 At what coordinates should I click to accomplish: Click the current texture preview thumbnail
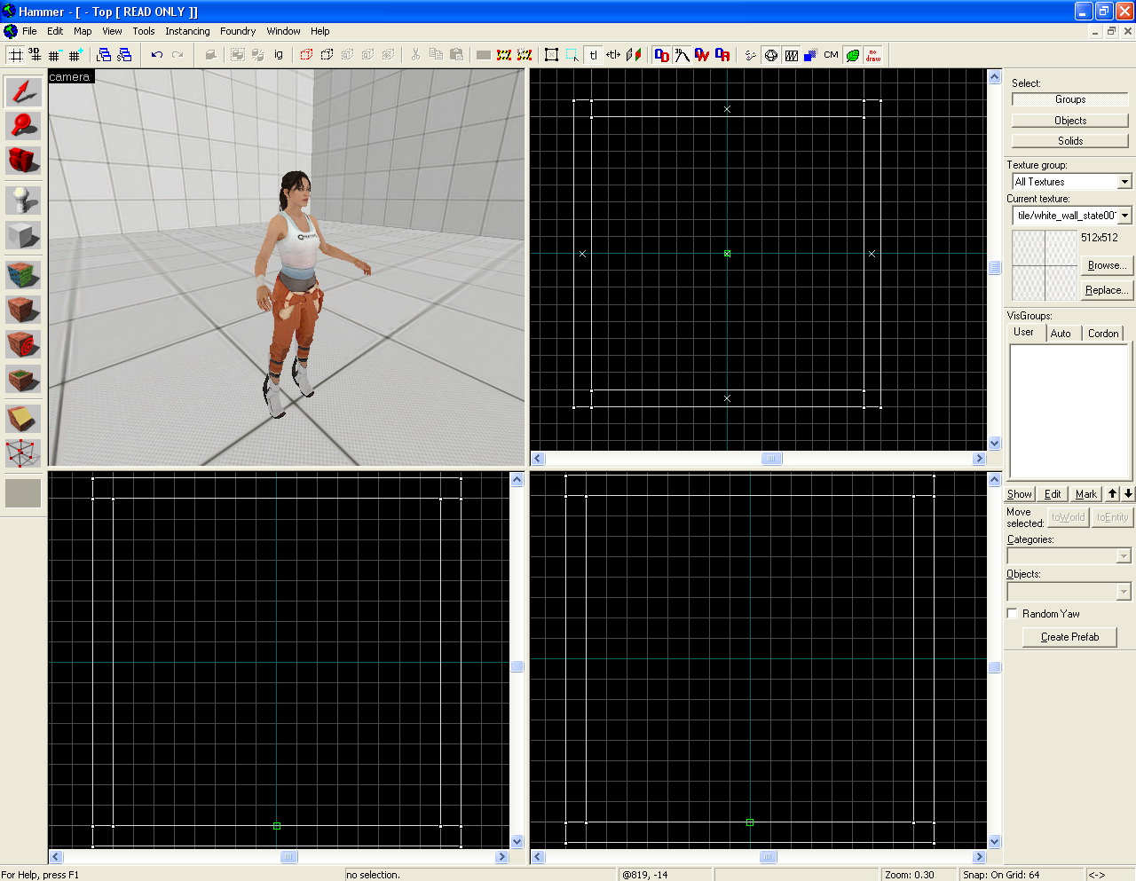click(1045, 265)
